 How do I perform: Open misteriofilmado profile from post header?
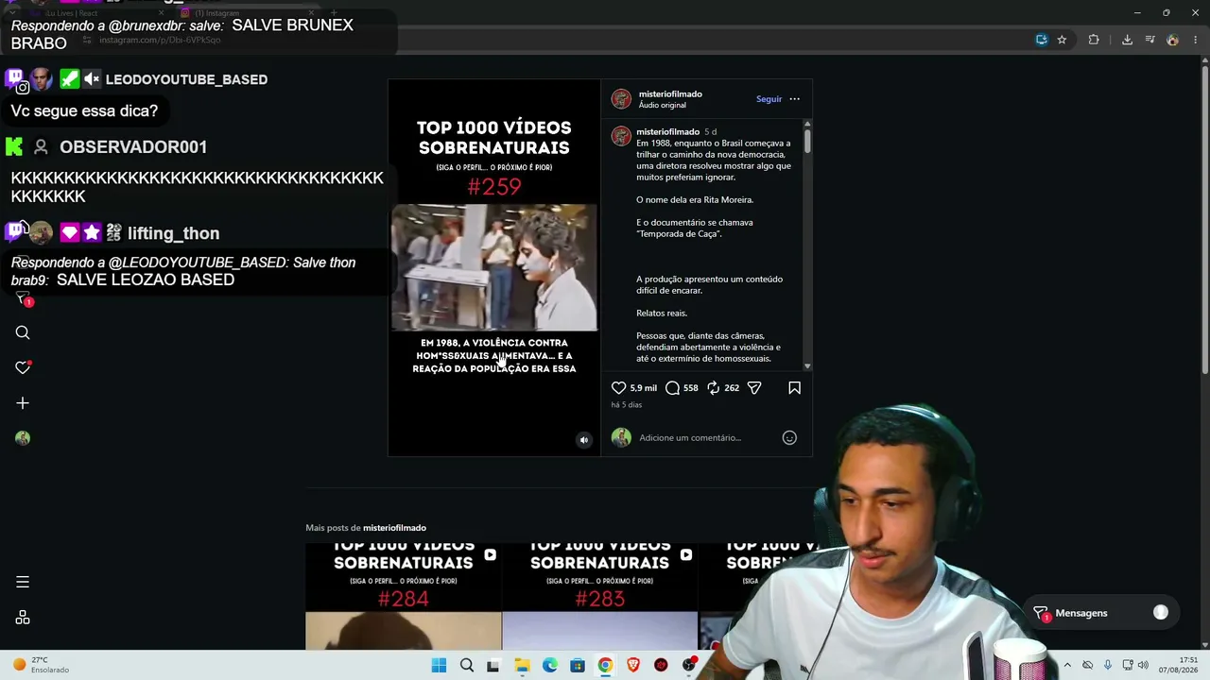[x=670, y=93]
